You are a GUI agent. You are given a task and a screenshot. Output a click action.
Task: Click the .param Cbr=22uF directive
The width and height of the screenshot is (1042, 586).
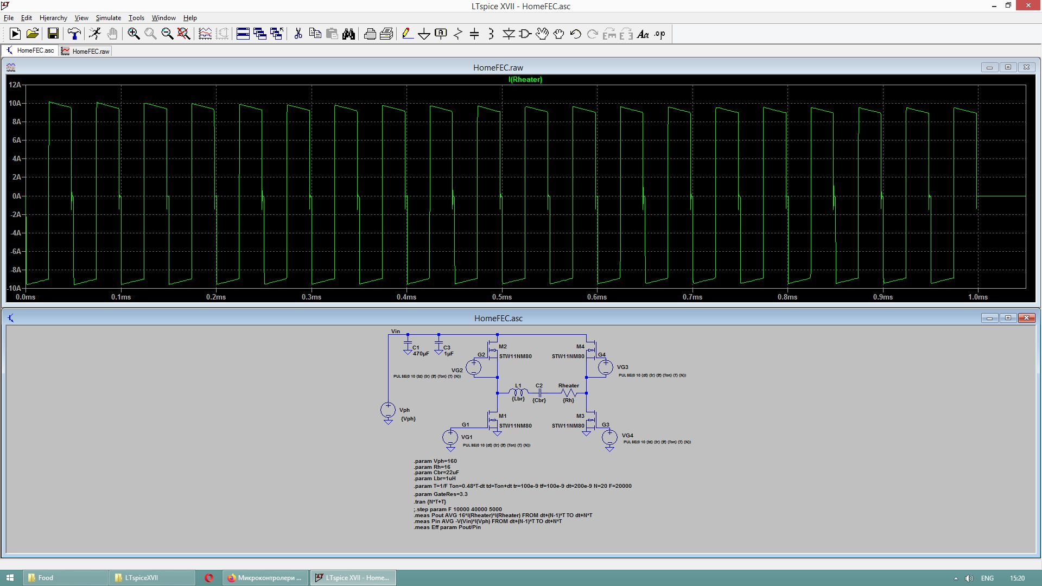click(436, 473)
